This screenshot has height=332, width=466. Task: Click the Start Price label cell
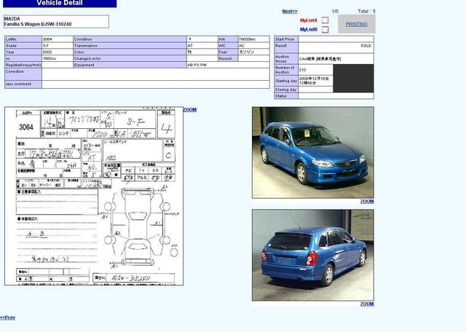[x=286, y=39]
